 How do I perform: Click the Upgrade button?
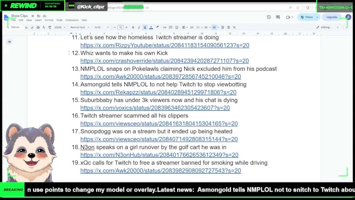(332, 17)
